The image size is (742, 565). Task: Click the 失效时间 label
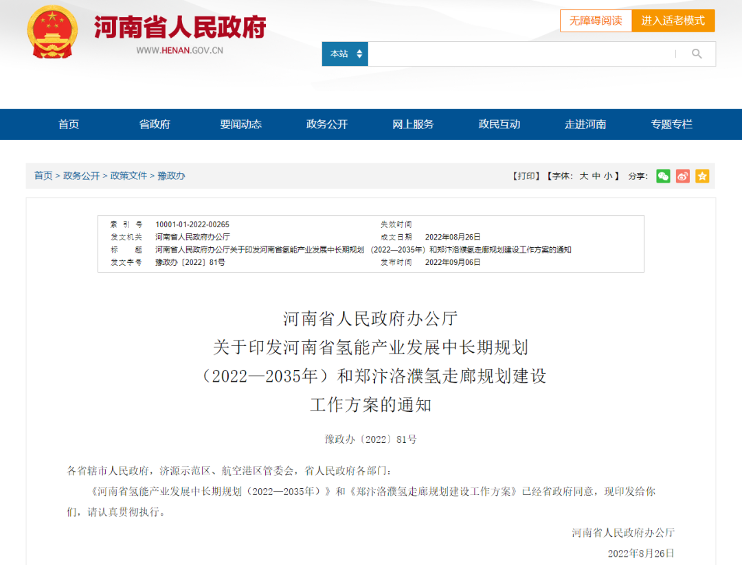pos(396,224)
